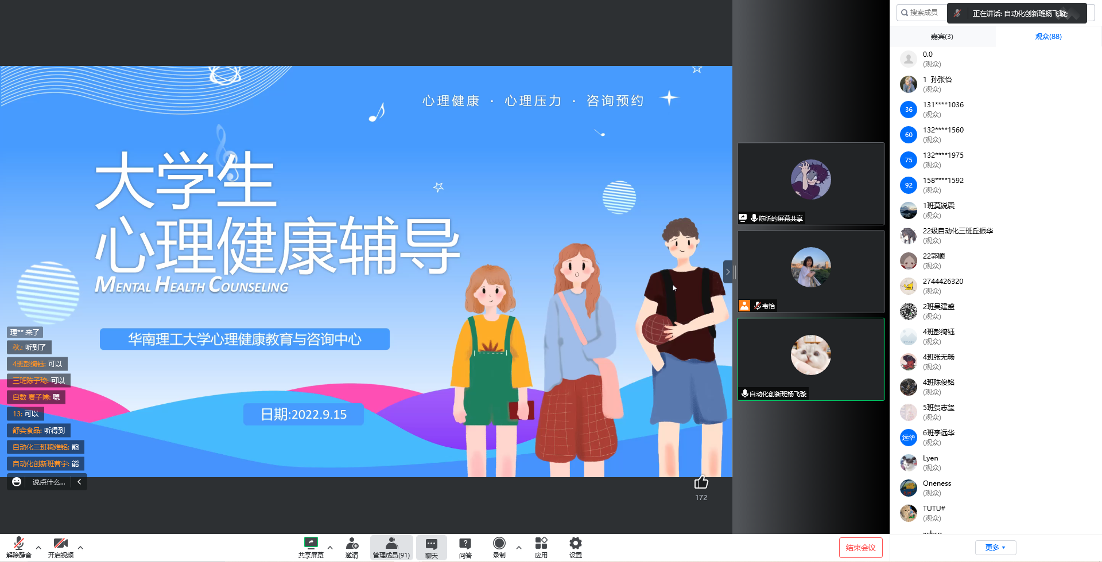Click 韦怡's muted microphone icon
Image resolution: width=1102 pixels, height=562 pixels.
pyautogui.click(x=757, y=306)
